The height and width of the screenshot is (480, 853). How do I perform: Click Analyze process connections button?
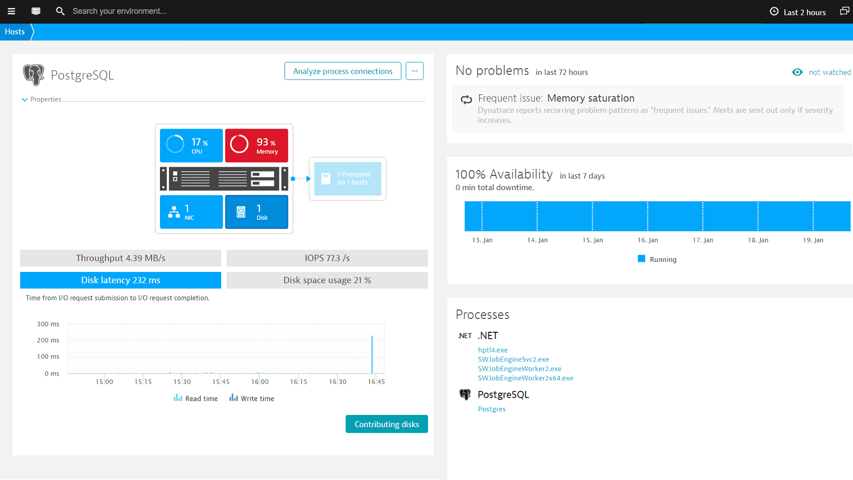tap(343, 71)
